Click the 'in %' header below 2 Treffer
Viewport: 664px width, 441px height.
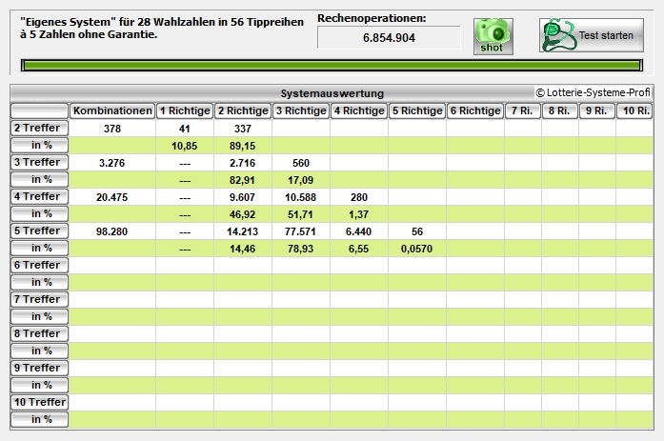pyautogui.click(x=39, y=145)
